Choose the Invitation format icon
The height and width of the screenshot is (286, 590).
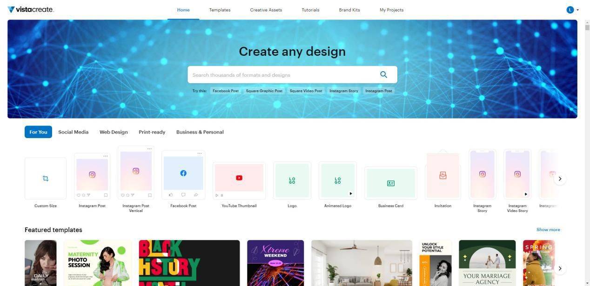pos(443,175)
